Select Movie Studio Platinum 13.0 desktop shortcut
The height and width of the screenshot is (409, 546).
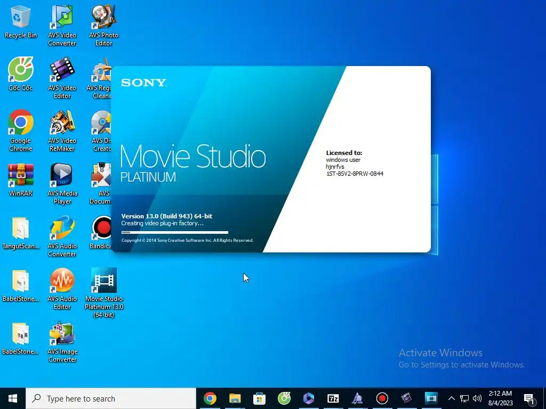(104, 293)
